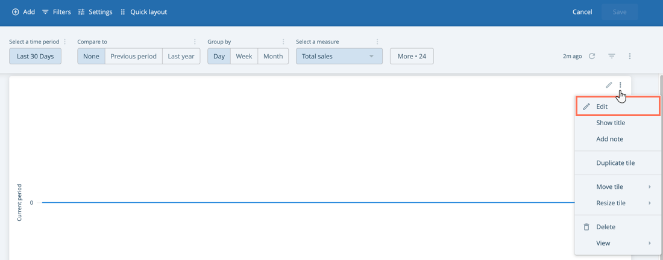Expand the Resize tile submenu
Screen dimensions: 663x260
click(x=617, y=203)
